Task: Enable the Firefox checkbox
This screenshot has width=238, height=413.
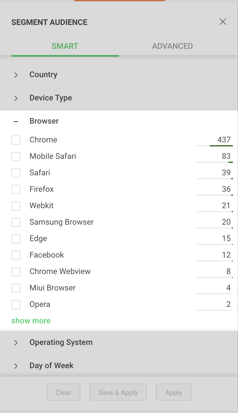Action: click(x=16, y=189)
